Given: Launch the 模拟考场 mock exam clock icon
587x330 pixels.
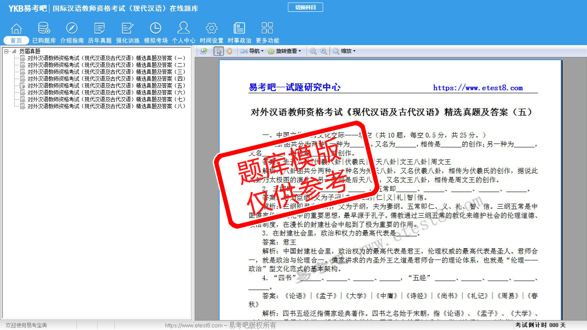Looking at the screenshot, I should [x=156, y=33].
